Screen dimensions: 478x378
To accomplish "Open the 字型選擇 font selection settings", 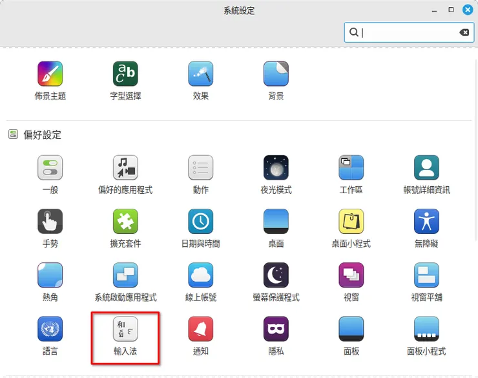I will pyautogui.click(x=125, y=81).
